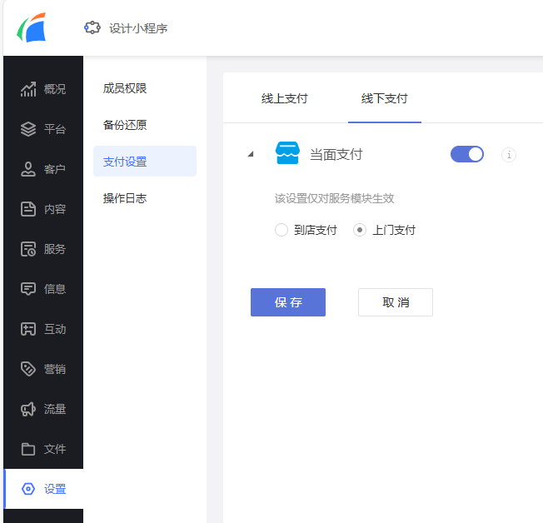Select the 客户 customer person icon
Viewport: 543px width, 523px height.
pos(28,169)
